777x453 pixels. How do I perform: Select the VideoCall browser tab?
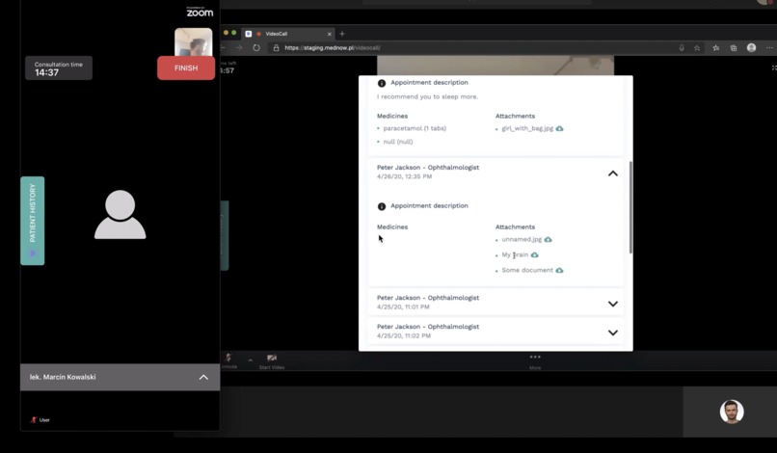click(x=287, y=34)
